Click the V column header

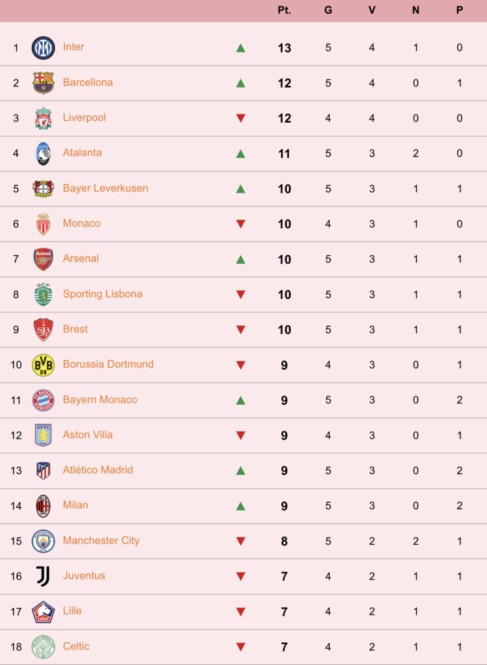(372, 10)
